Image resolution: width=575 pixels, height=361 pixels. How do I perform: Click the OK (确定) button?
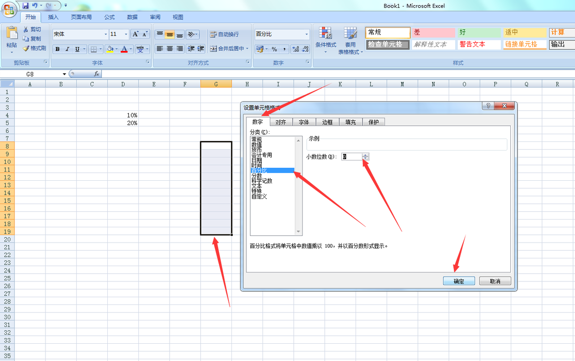(x=459, y=281)
